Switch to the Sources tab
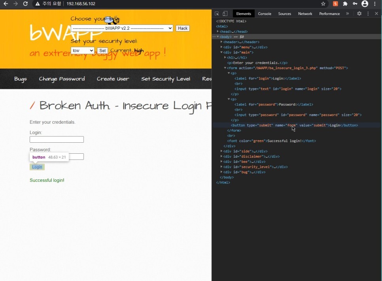This screenshot has height=281, width=382. pyautogui.click(x=285, y=14)
